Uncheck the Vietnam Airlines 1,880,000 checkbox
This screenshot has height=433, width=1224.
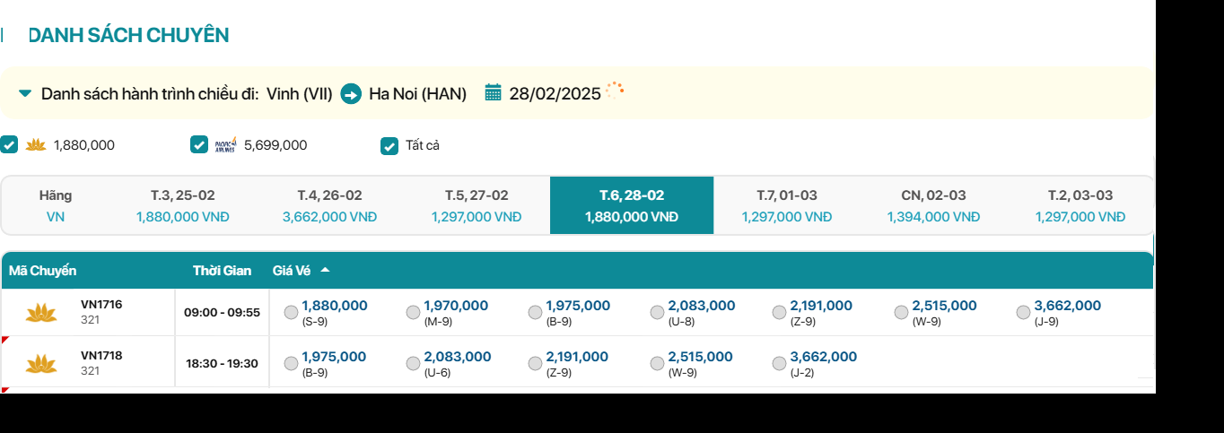[9, 144]
